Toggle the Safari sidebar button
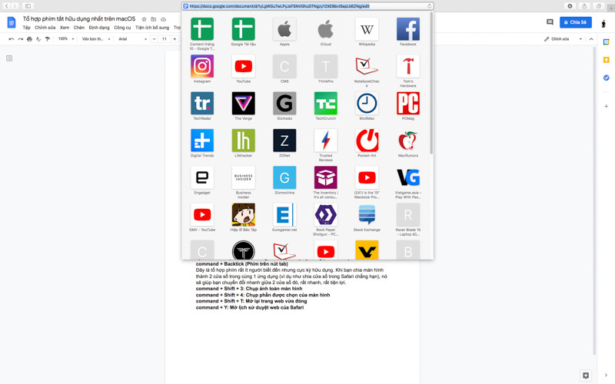The image size is (615, 384). pos(28,6)
